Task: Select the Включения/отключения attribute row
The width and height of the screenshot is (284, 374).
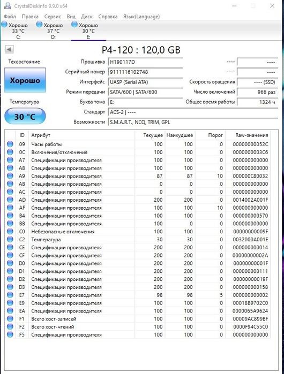Action: coord(138,152)
